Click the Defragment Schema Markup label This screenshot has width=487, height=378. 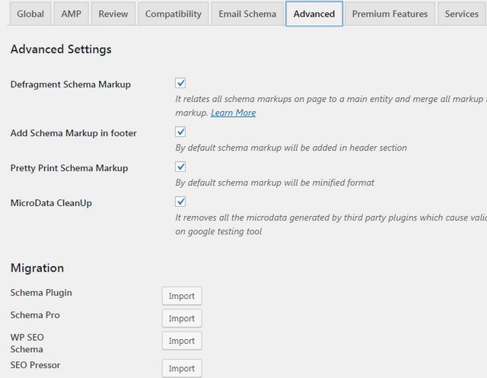(71, 84)
